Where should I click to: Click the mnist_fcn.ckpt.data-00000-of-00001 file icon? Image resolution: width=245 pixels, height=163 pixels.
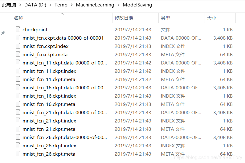18,37
